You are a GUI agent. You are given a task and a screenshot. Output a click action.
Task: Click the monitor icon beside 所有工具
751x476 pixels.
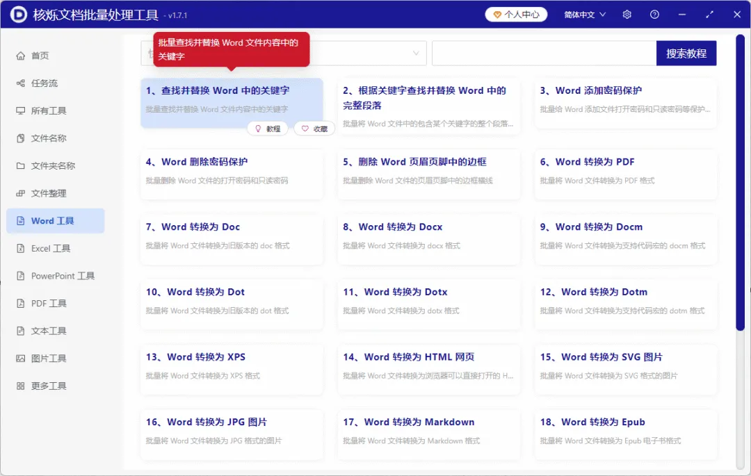click(x=21, y=110)
